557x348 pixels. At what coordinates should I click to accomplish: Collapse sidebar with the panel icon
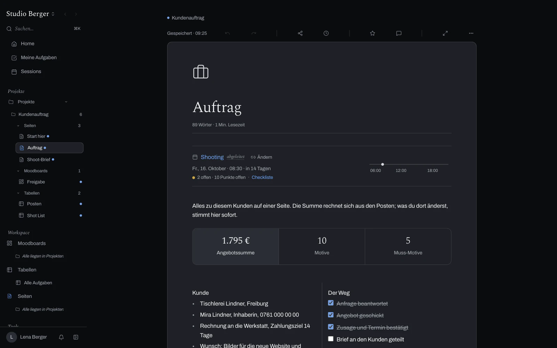[x=76, y=337]
